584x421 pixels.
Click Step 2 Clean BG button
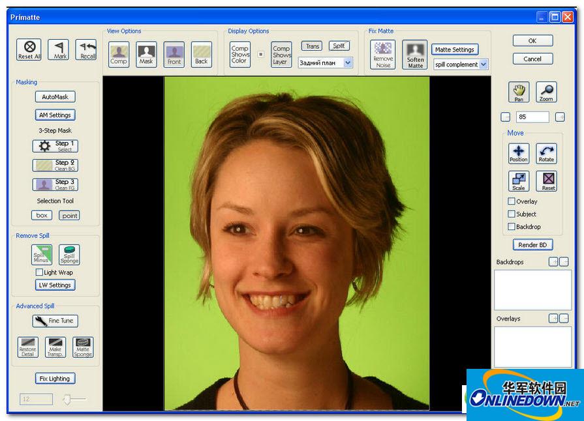[x=55, y=166]
